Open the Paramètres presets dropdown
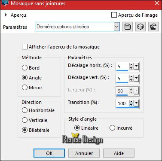Viewport: 162px width, 161px height. coord(116,27)
